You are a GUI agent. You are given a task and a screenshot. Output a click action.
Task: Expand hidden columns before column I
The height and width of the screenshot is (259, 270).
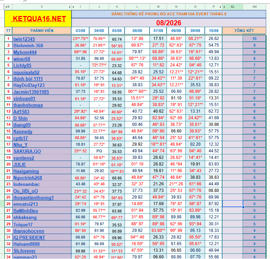[x=73, y=7]
